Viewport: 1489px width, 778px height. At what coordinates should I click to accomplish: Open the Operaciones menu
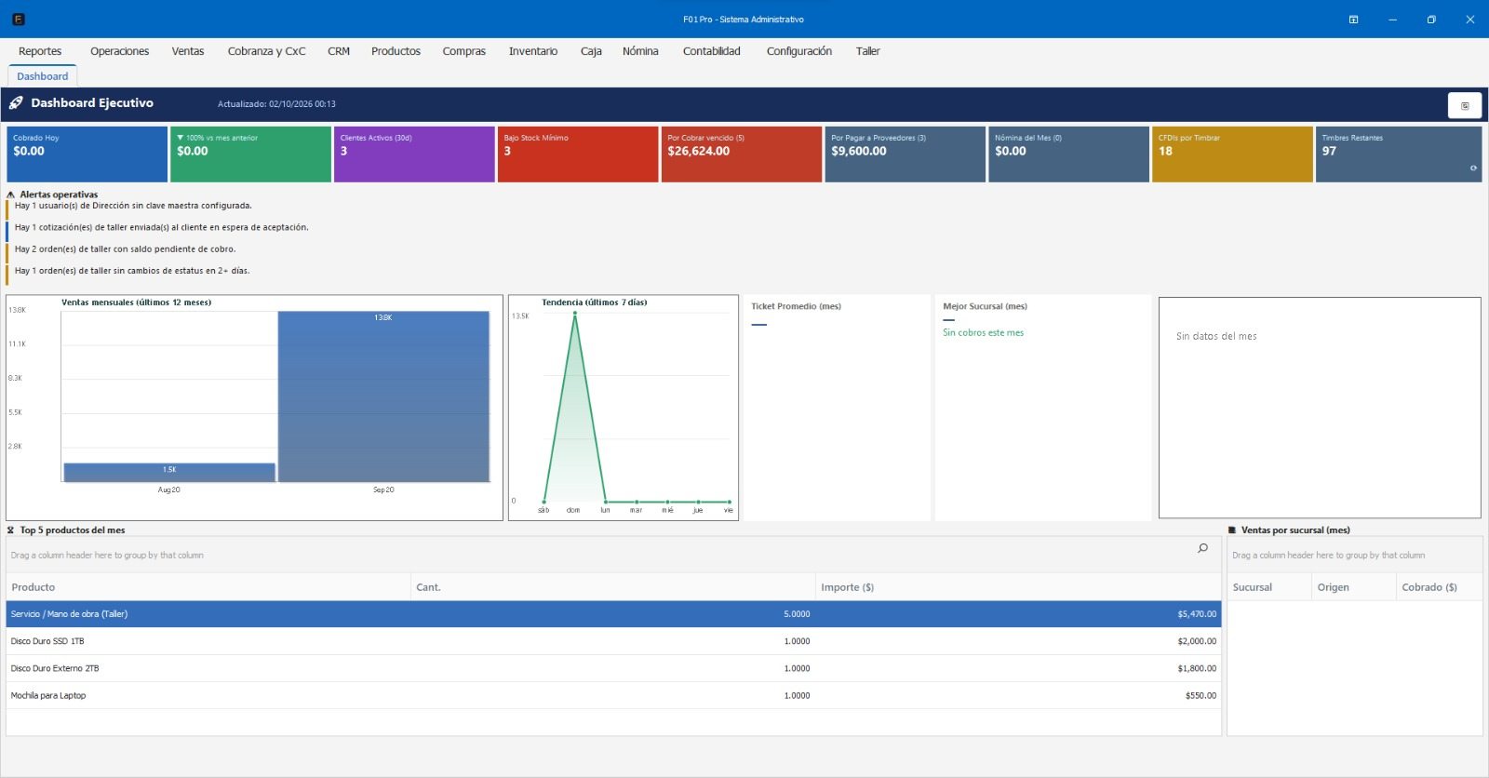point(119,51)
